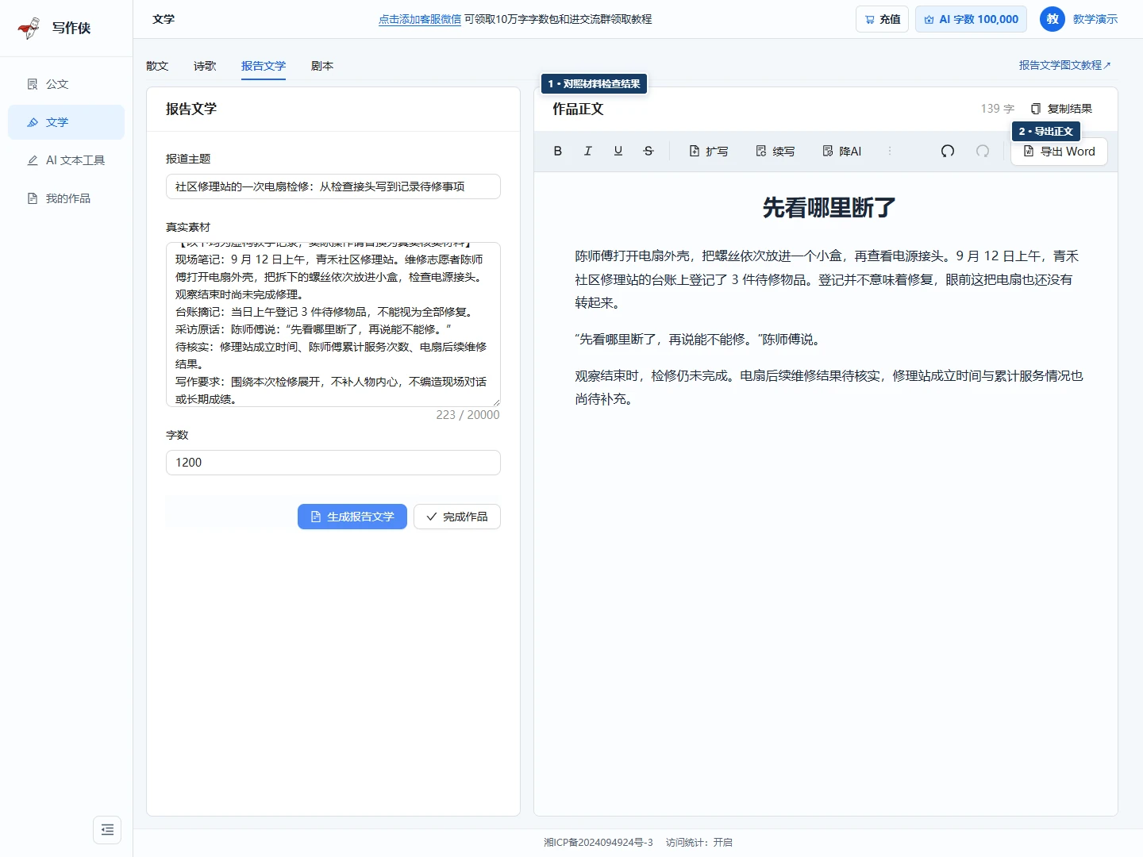Click the 223 / 20000 character counter
The height and width of the screenshot is (857, 1143).
pos(468,415)
